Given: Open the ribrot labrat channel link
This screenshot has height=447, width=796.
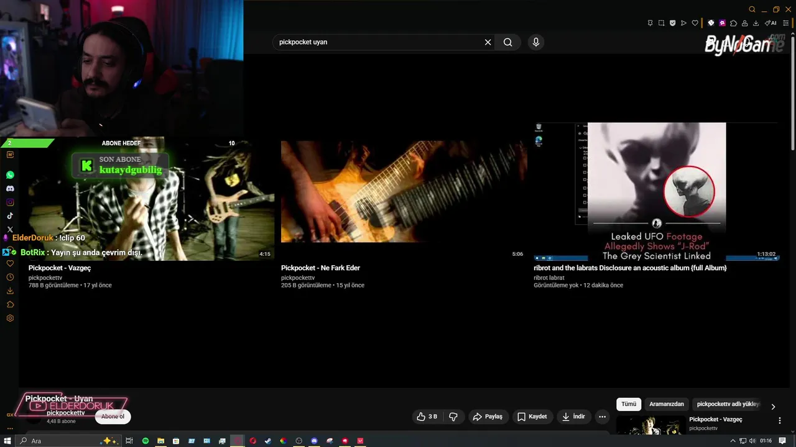Looking at the screenshot, I should (549, 278).
